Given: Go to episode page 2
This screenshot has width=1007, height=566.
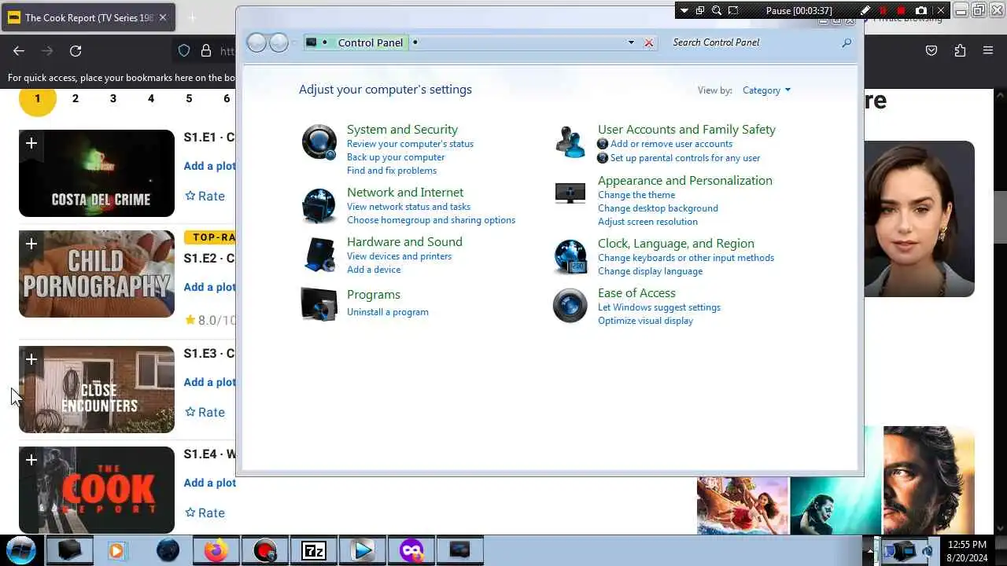Looking at the screenshot, I should pyautogui.click(x=76, y=98).
